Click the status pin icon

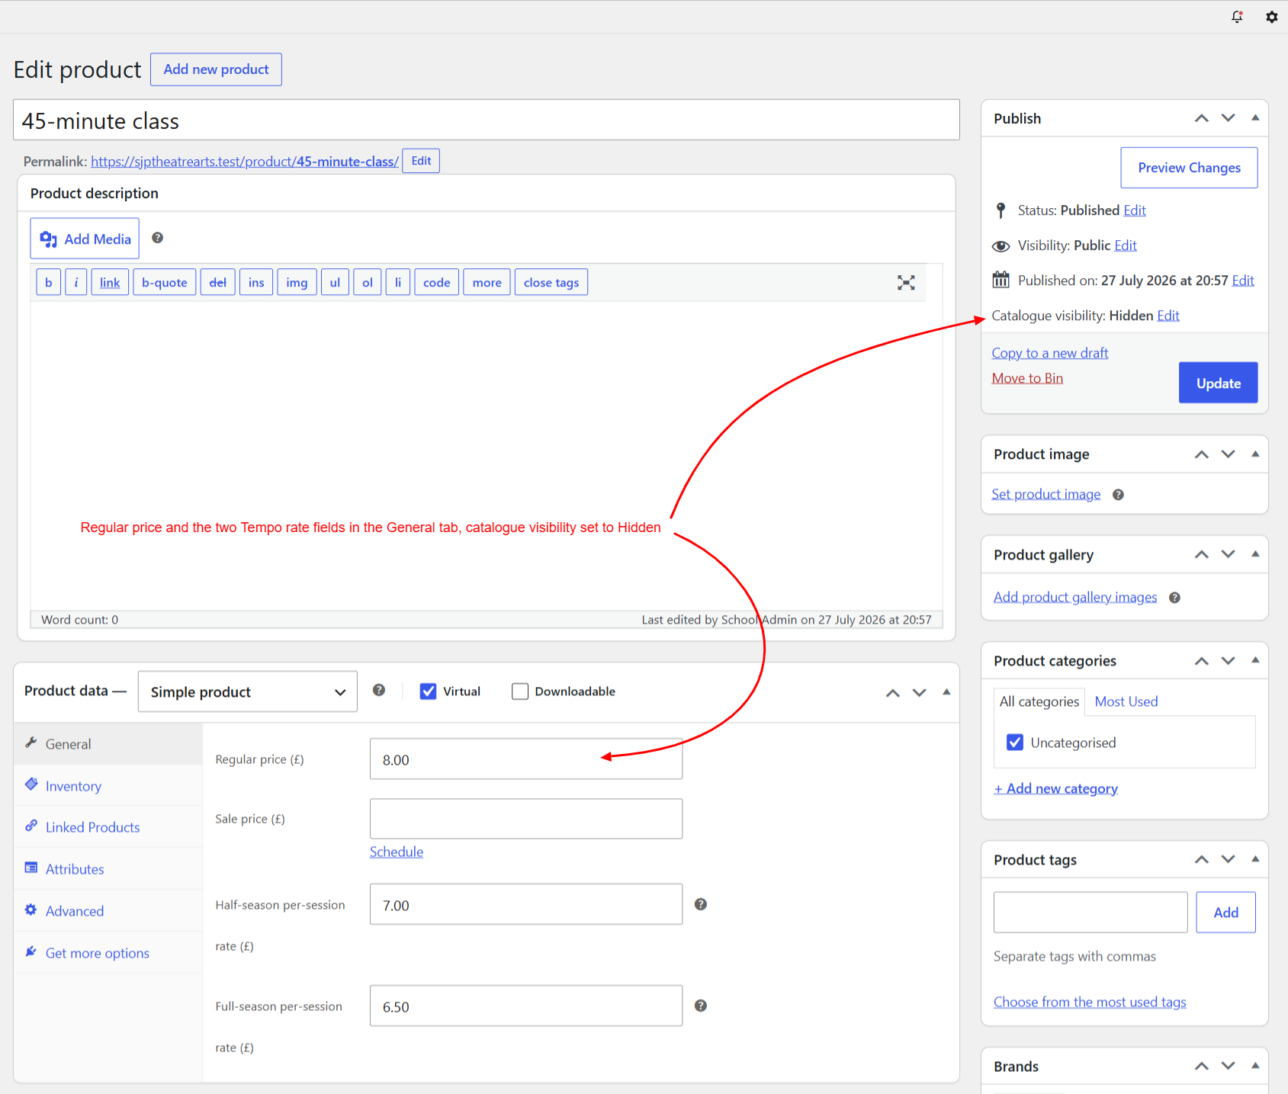[x=1001, y=210]
